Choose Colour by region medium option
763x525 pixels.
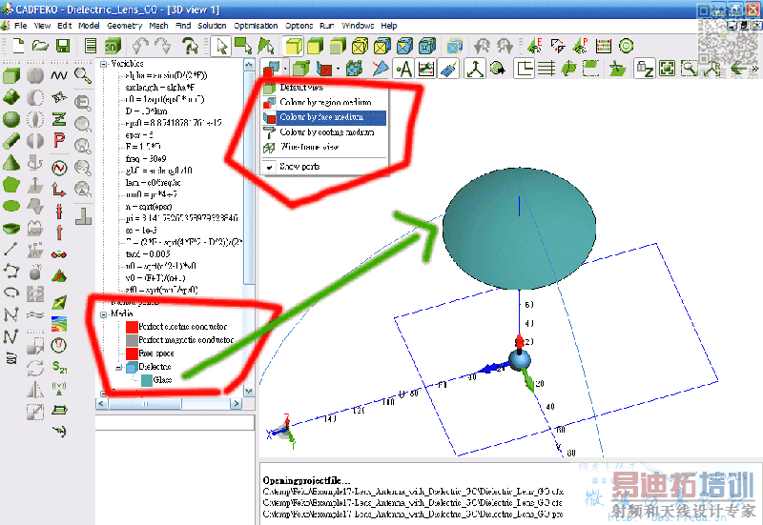pos(324,103)
